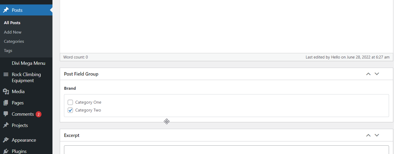394x154 pixels.
Task: Move Post Field Group box up
Action: click(x=368, y=74)
